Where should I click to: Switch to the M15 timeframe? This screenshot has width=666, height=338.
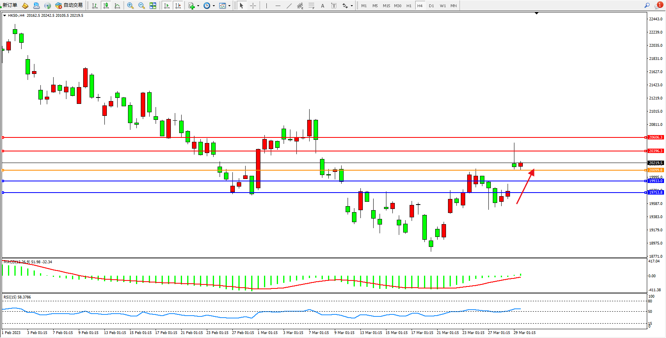coord(386,6)
